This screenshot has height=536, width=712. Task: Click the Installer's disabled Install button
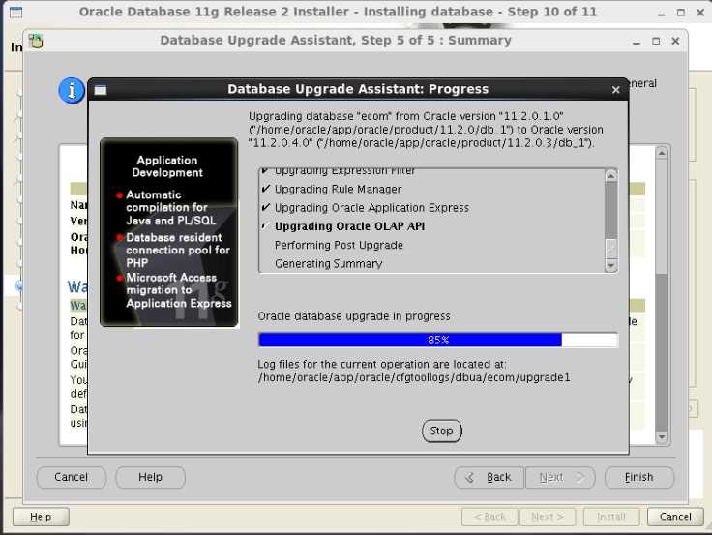611,517
